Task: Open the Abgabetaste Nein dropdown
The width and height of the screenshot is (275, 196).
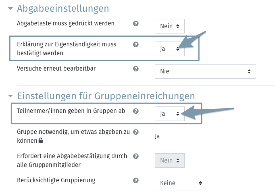Action: tap(170, 26)
